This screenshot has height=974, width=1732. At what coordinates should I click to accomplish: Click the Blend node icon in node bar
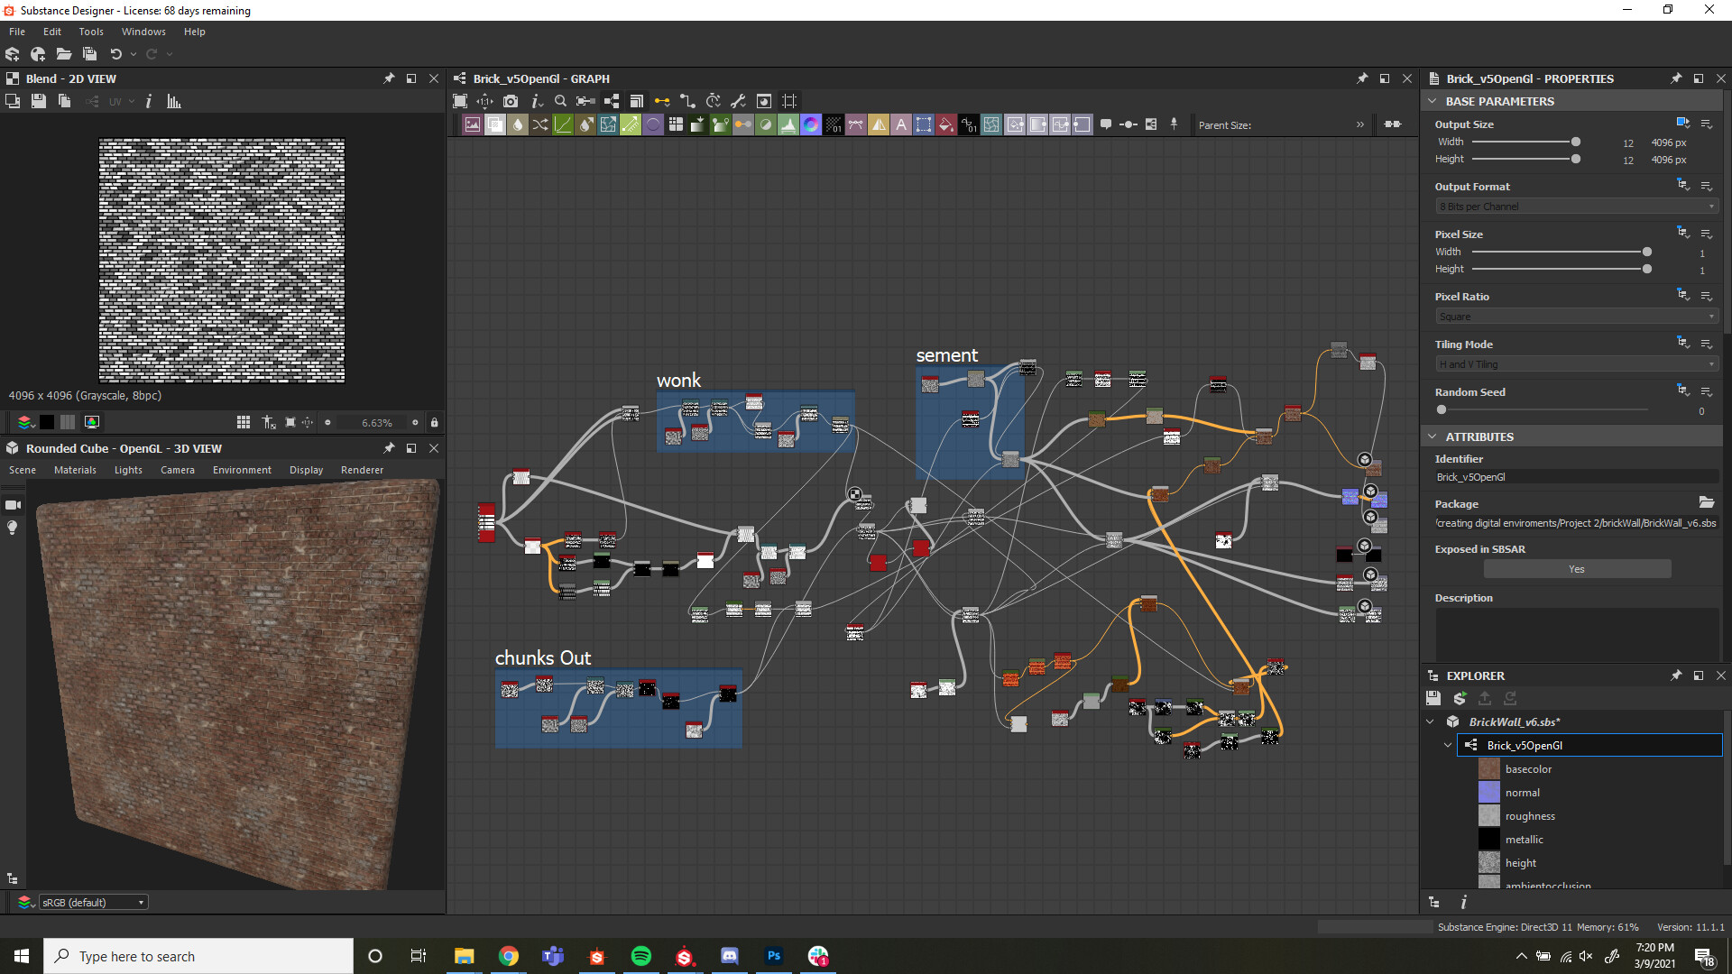tap(495, 125)
